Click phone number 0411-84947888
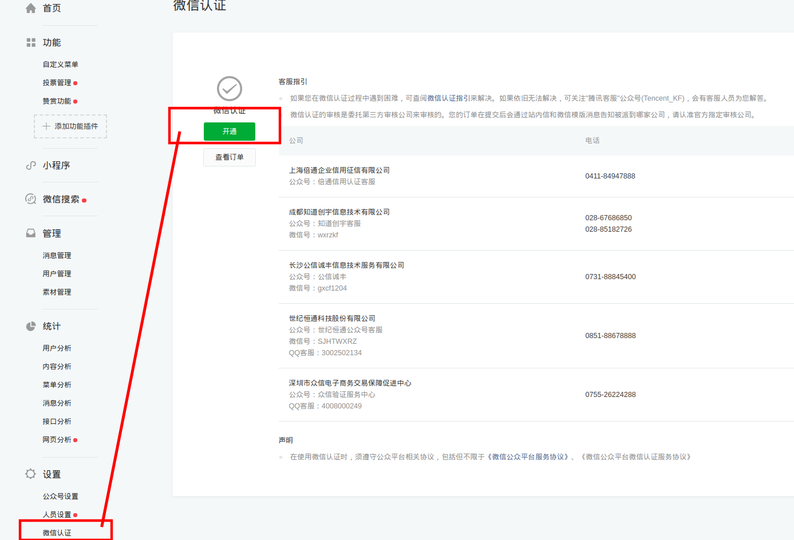Image resolution: width=794 pixels, height=540 pixels. (610, 176)
